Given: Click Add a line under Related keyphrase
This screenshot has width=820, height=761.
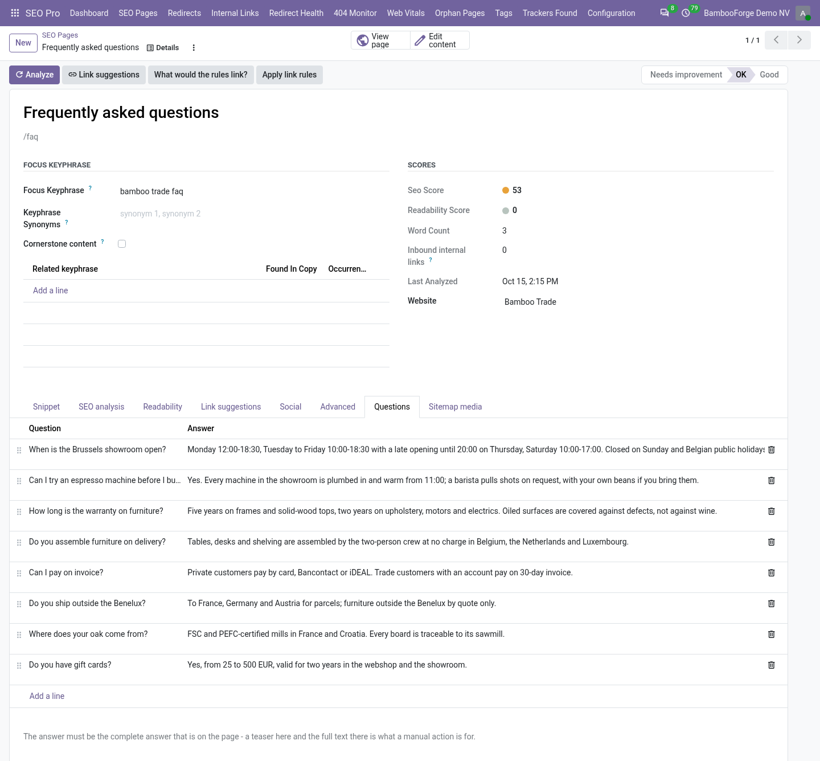Looking at the screenshot, I should 50,291.
